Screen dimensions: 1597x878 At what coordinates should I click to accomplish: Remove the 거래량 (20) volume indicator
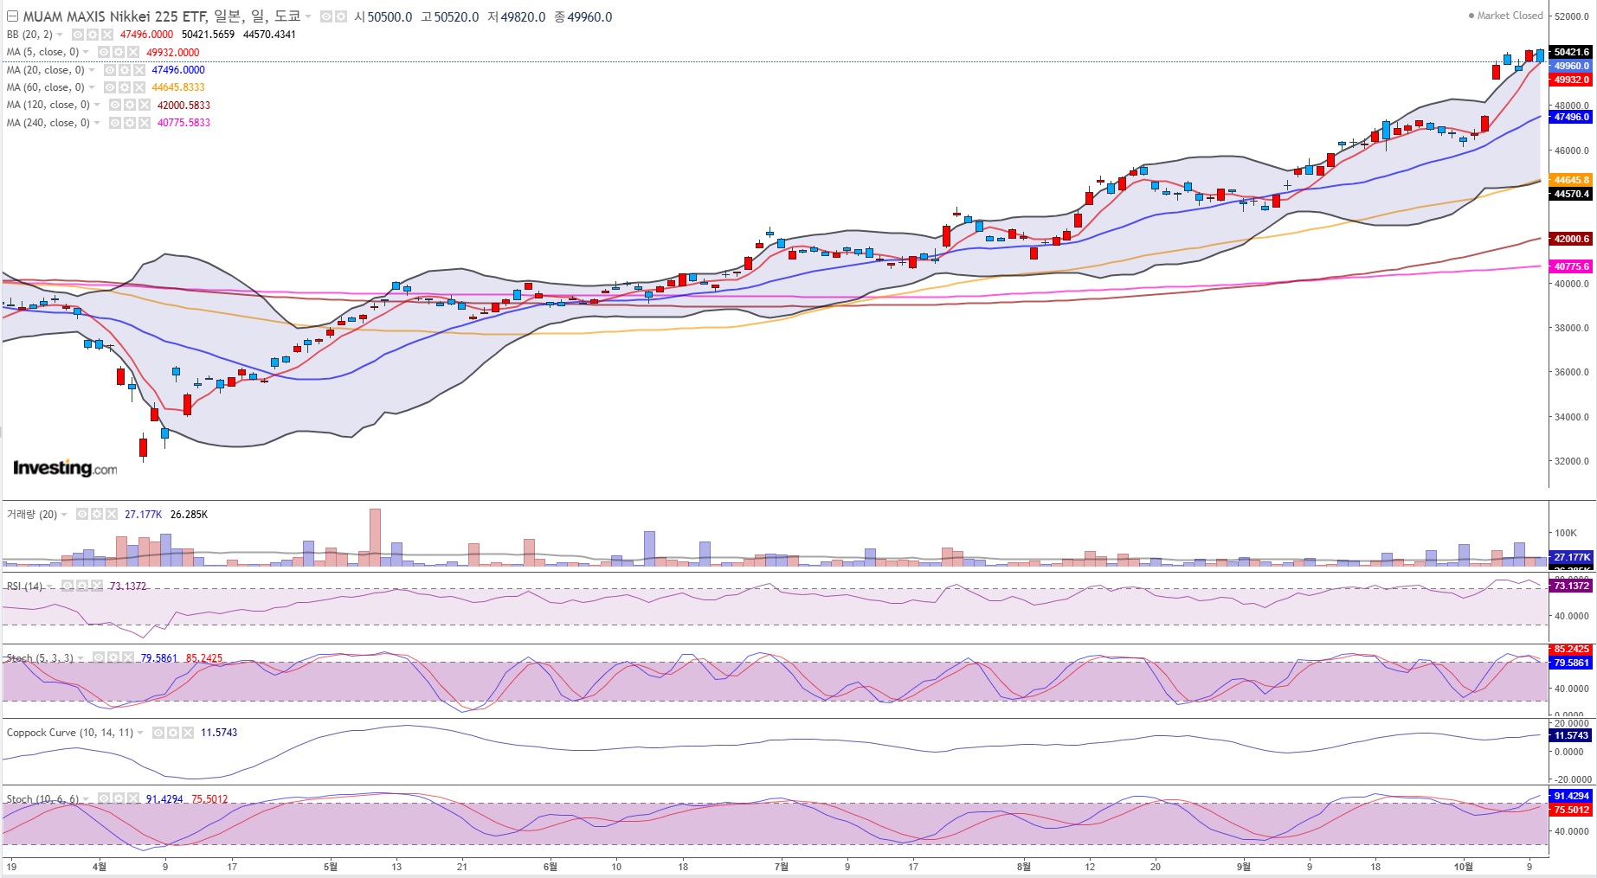tap(111, 514)
